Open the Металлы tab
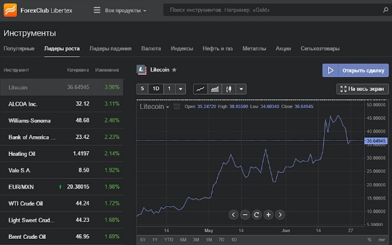Screen dimensions: 392x245 pos(255,48)
